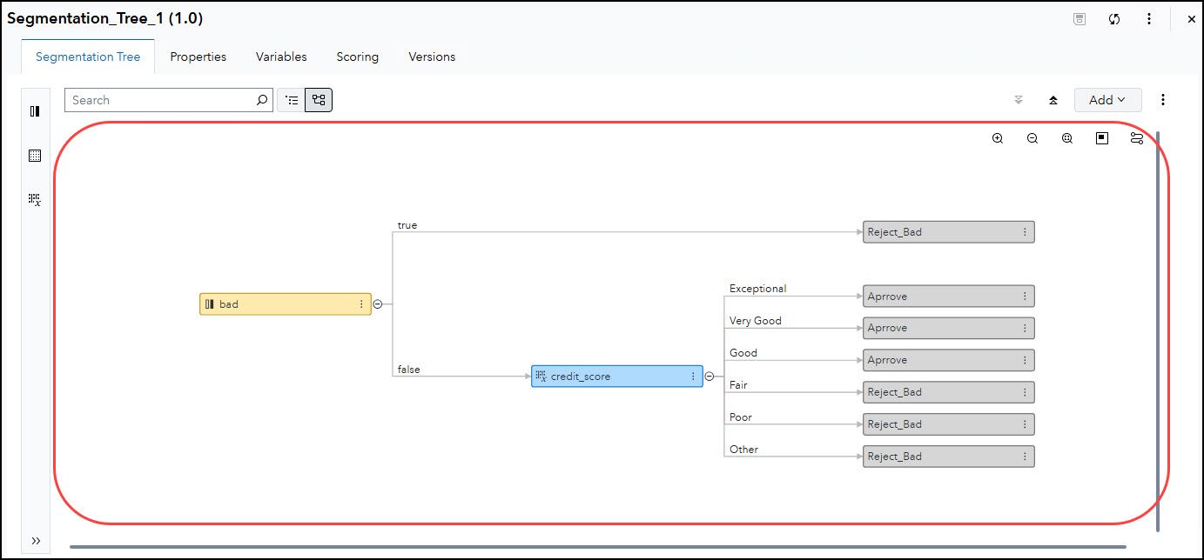Toggle the filter control on the toolbar
Image resolution: width=1204 pixels, height=560 pixels.
click(x=1019, y=99)
